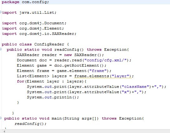This screenshot has width=170, height=133.
Task: Collapse the import statements fold marker
Action: (x=1, y=12)
